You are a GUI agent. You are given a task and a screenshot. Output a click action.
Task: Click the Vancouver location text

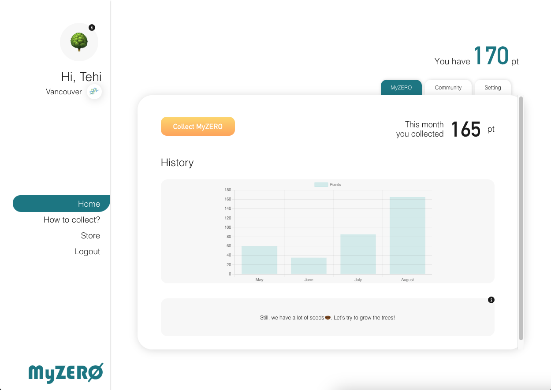[x=64, y=92]
